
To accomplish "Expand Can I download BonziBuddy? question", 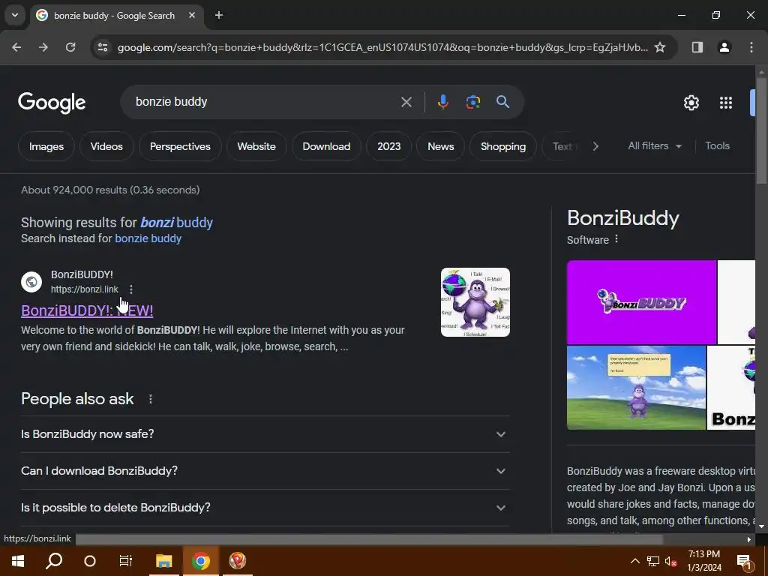I will [265, 471].
